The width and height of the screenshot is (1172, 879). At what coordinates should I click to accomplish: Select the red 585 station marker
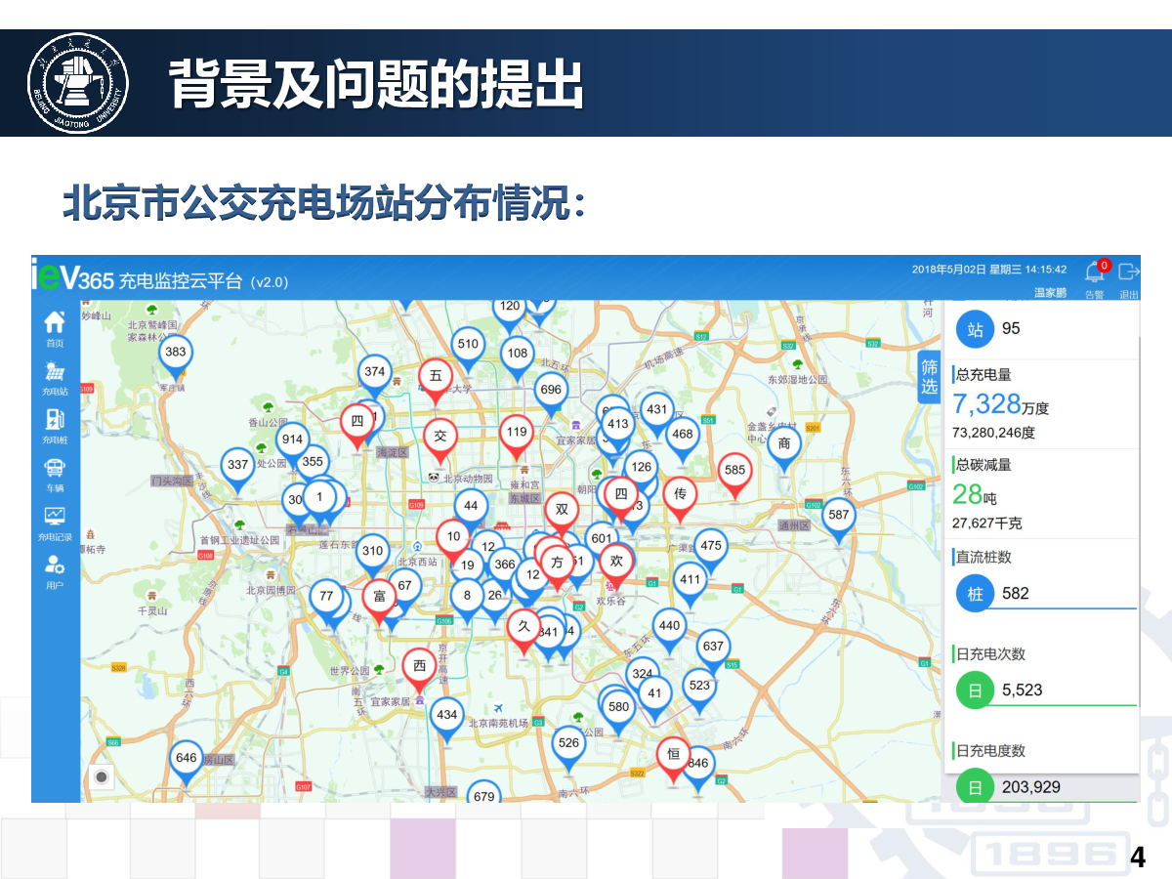coord(734,477)
